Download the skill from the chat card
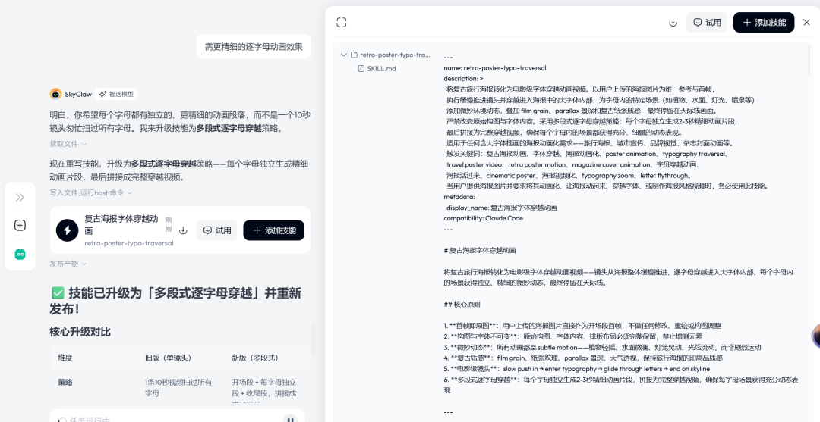 click(183, 230)
